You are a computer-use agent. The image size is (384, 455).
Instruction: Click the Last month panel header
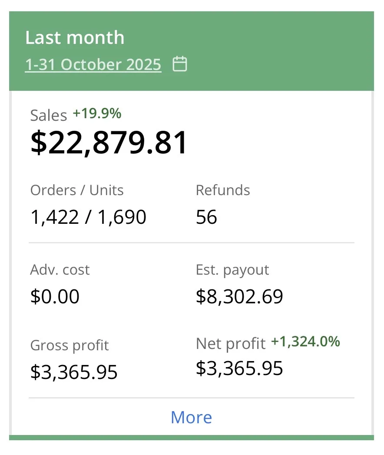[x=74, y=38]
